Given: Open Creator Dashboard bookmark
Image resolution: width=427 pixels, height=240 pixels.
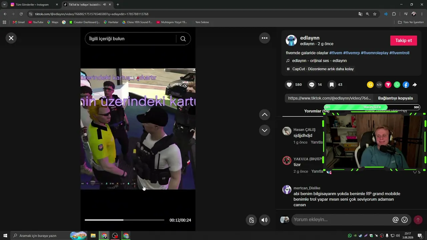Looking at the screenshot, I should coord(84,22).
